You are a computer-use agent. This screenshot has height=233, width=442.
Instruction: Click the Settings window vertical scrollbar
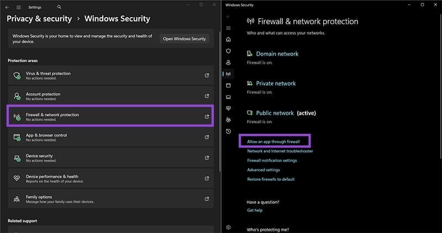[x=220, y=101]
